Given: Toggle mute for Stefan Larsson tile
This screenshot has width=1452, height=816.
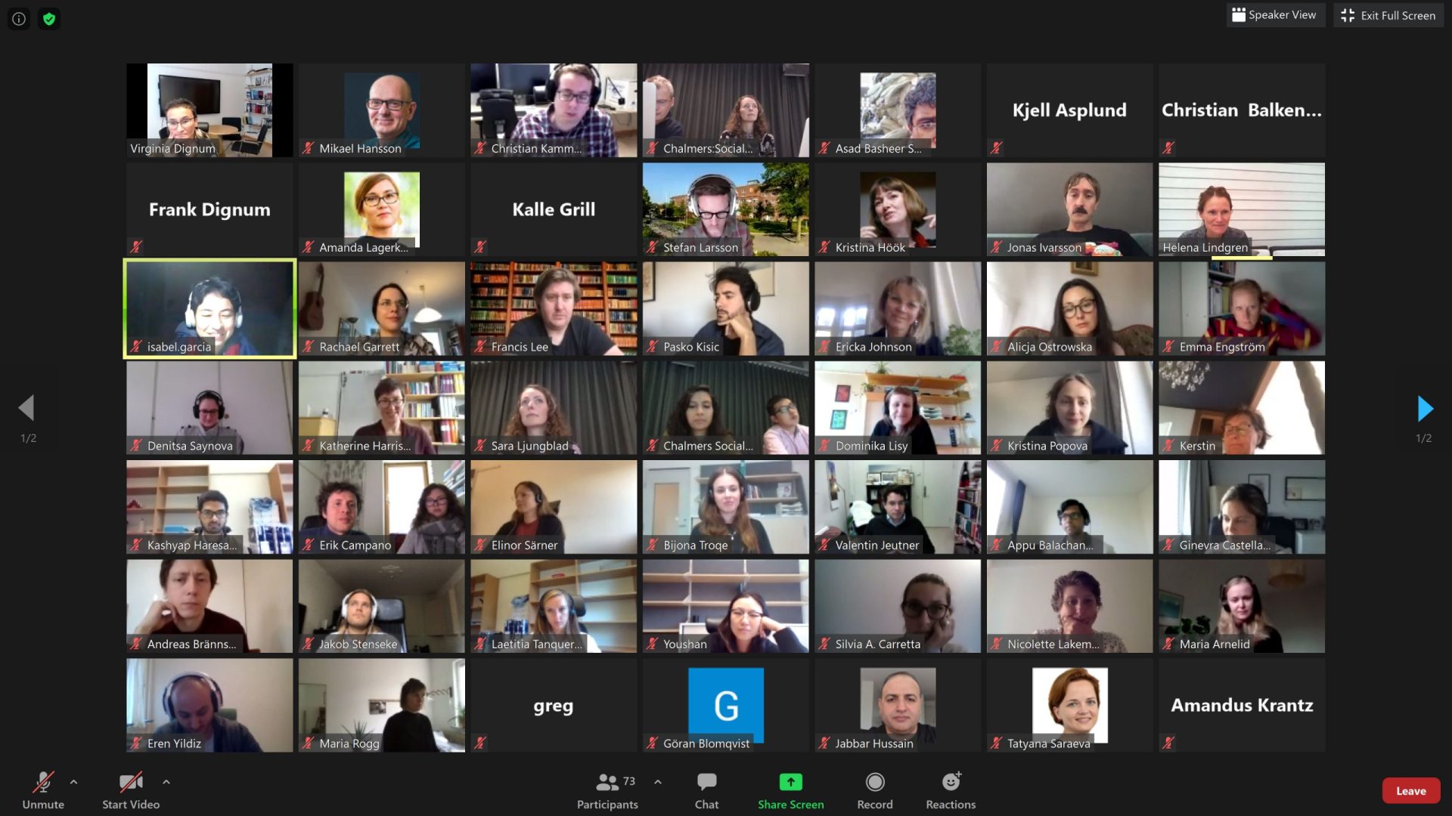Looking at the screenshot, I should 652,247.
